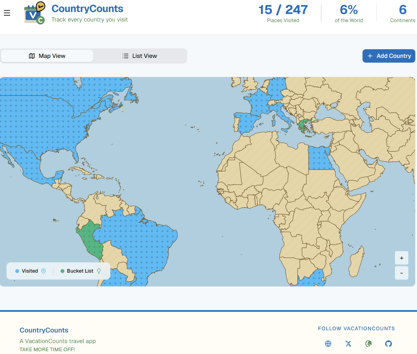This screenshot has height=354, width=417.
Task: Switch to the List View tab
Action: point(140,56)
